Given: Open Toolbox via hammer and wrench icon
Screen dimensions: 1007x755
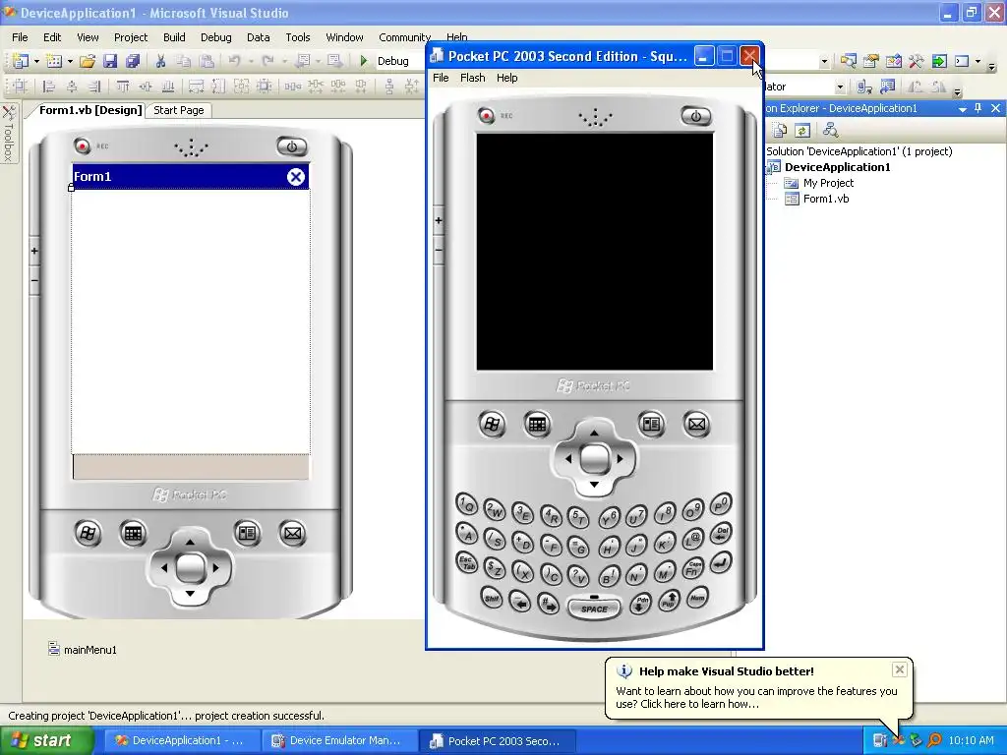Looking at the screenshot, I should coord(916,61).
